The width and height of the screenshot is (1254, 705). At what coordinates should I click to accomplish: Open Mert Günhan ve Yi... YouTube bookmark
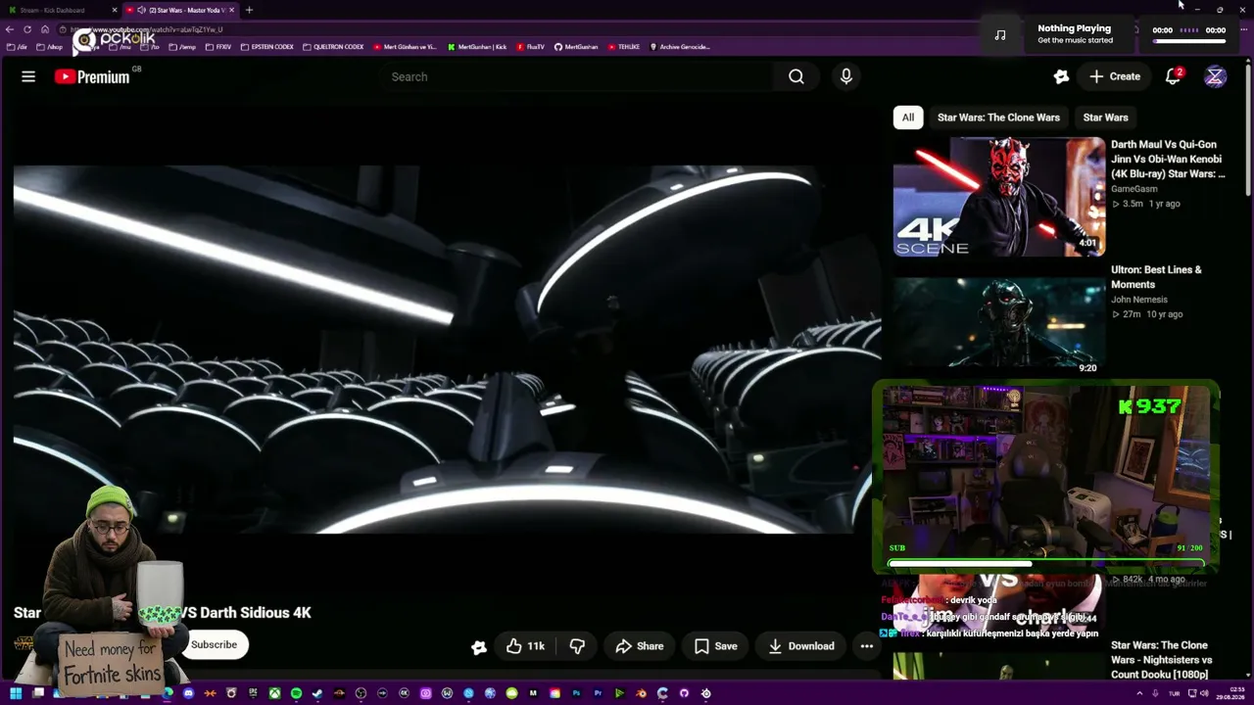pos(405,47)
